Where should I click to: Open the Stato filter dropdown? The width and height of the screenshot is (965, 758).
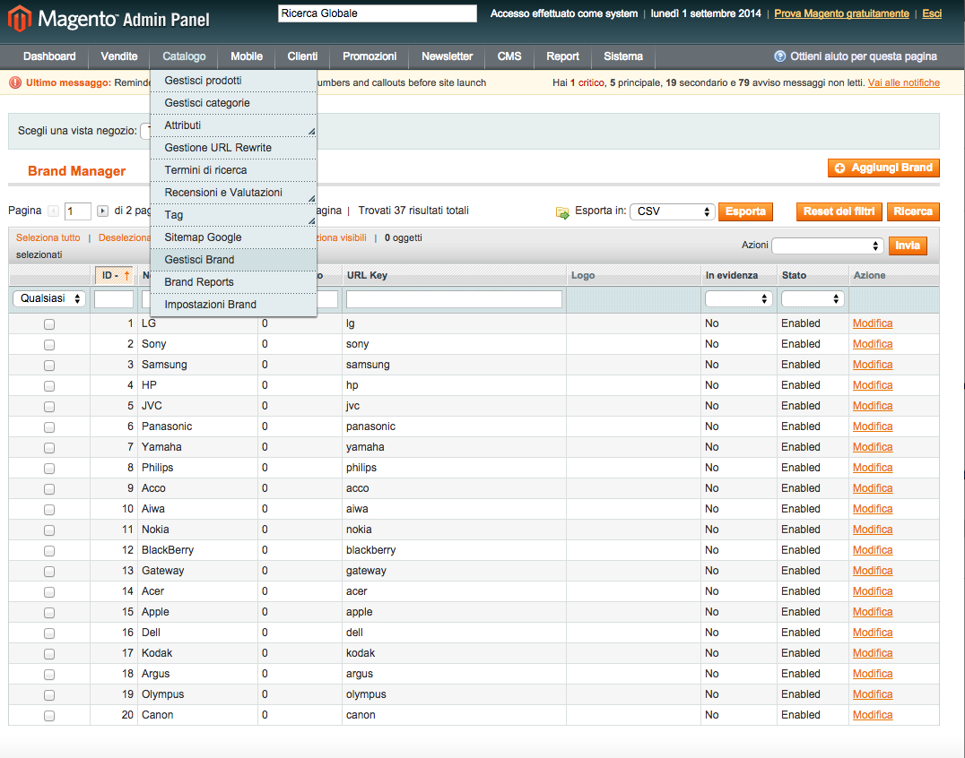(x=813, y=298)
